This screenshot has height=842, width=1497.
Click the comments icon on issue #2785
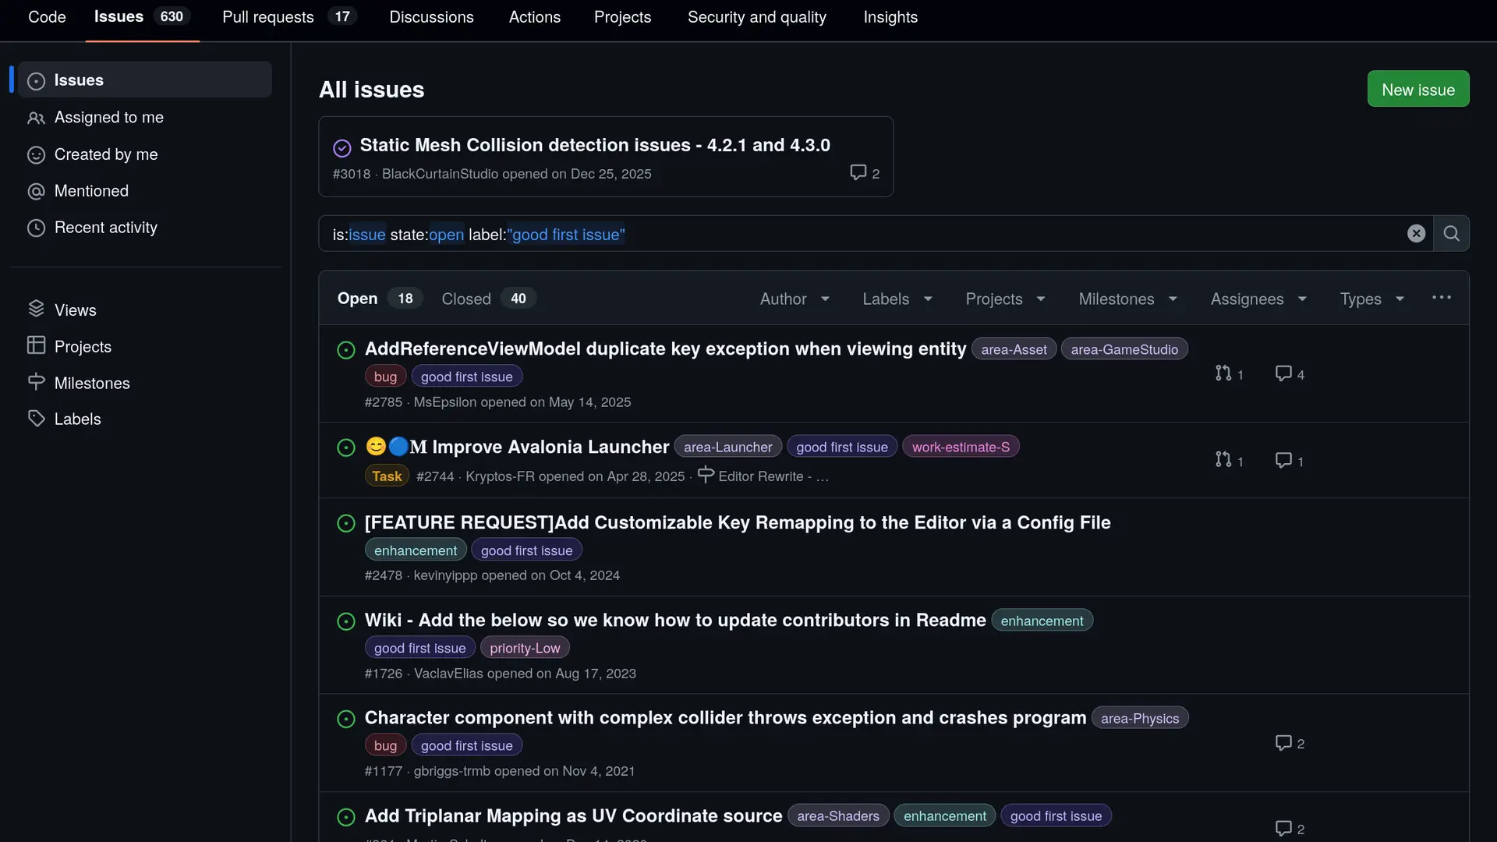click(x=1283, y=373)
